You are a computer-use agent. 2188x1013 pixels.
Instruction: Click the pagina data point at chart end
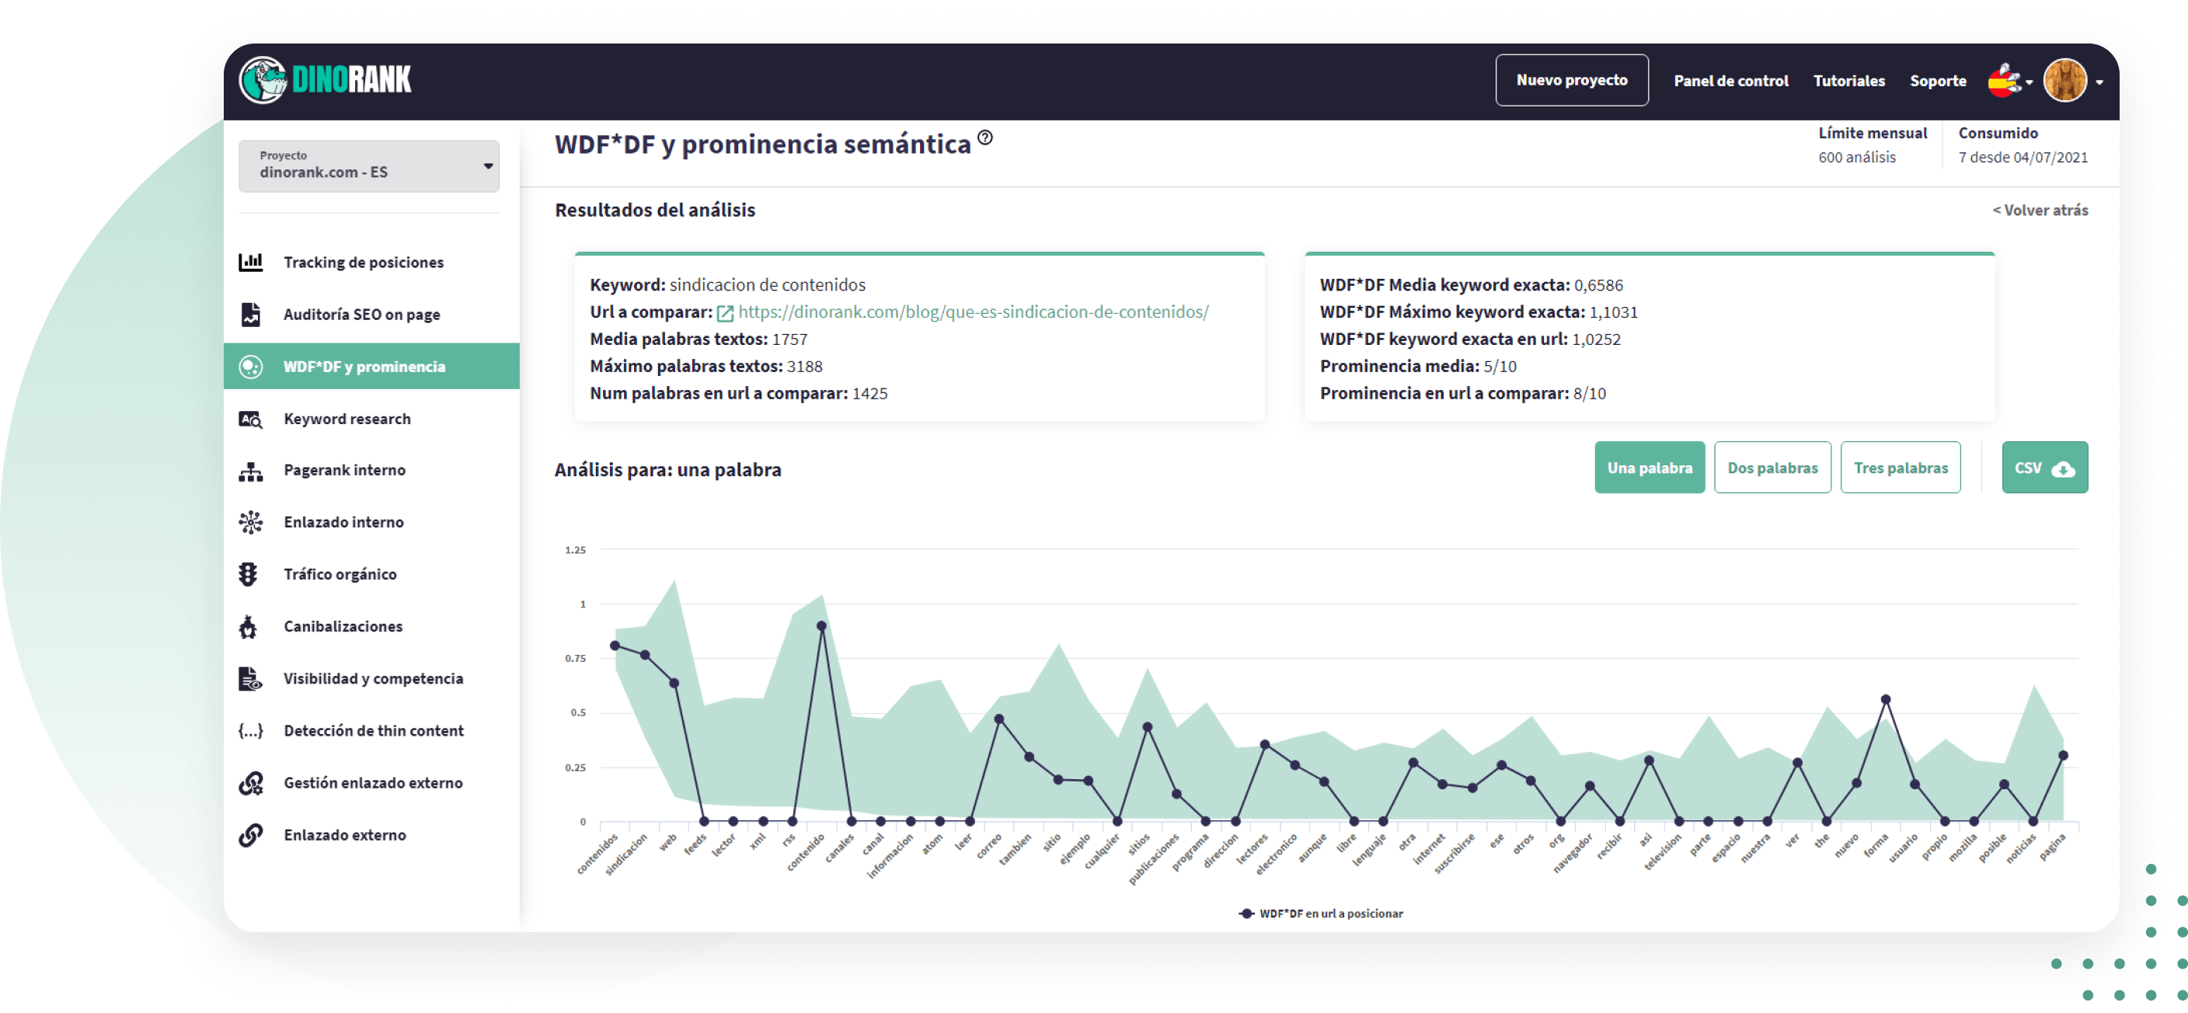point(2063,756)
